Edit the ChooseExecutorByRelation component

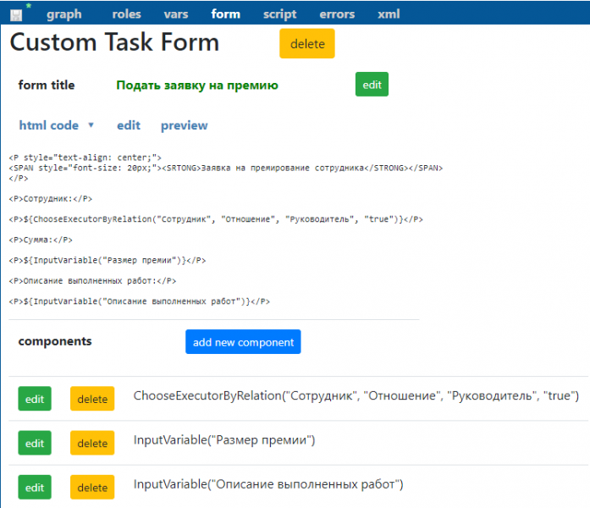(x=35, y=399)
